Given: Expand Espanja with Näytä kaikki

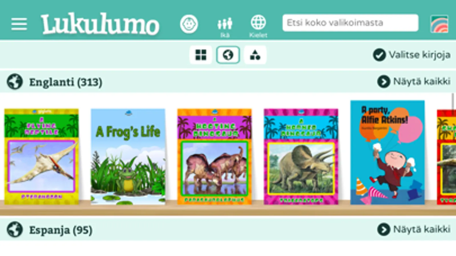Looking at the screenshot, I should 414,229.
